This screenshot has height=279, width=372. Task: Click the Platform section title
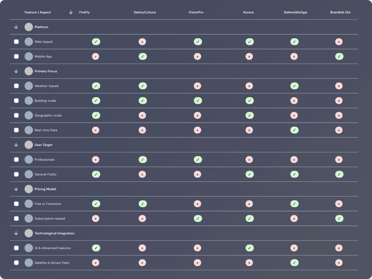point(41,27)
